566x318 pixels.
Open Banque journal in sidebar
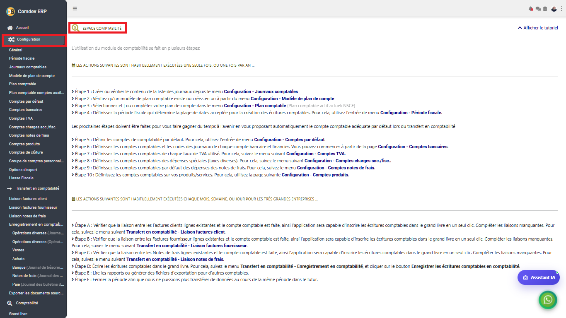(x=38, y=267)
